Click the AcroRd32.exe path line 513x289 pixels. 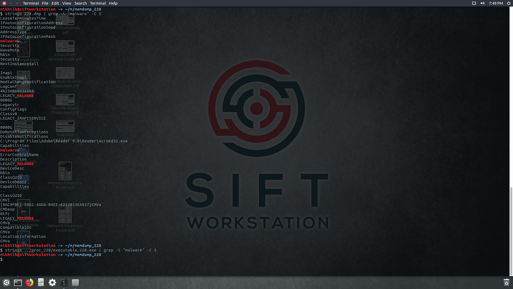pos(64,141)
